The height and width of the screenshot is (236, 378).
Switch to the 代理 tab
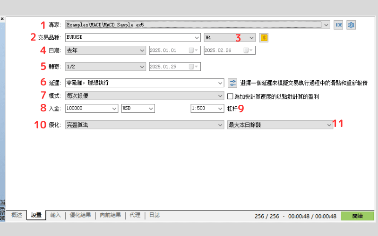click(135, 215)
